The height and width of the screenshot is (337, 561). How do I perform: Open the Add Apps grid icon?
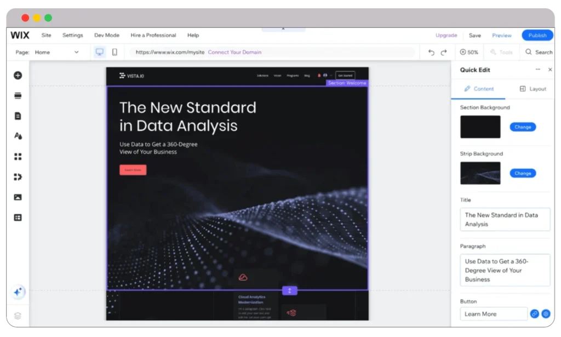pyautogui.click(x=18, y=157)
